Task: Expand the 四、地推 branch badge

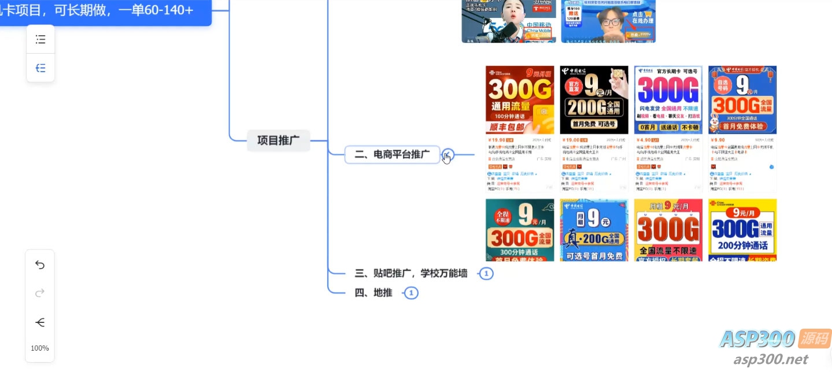Action: tap(411, 293)
